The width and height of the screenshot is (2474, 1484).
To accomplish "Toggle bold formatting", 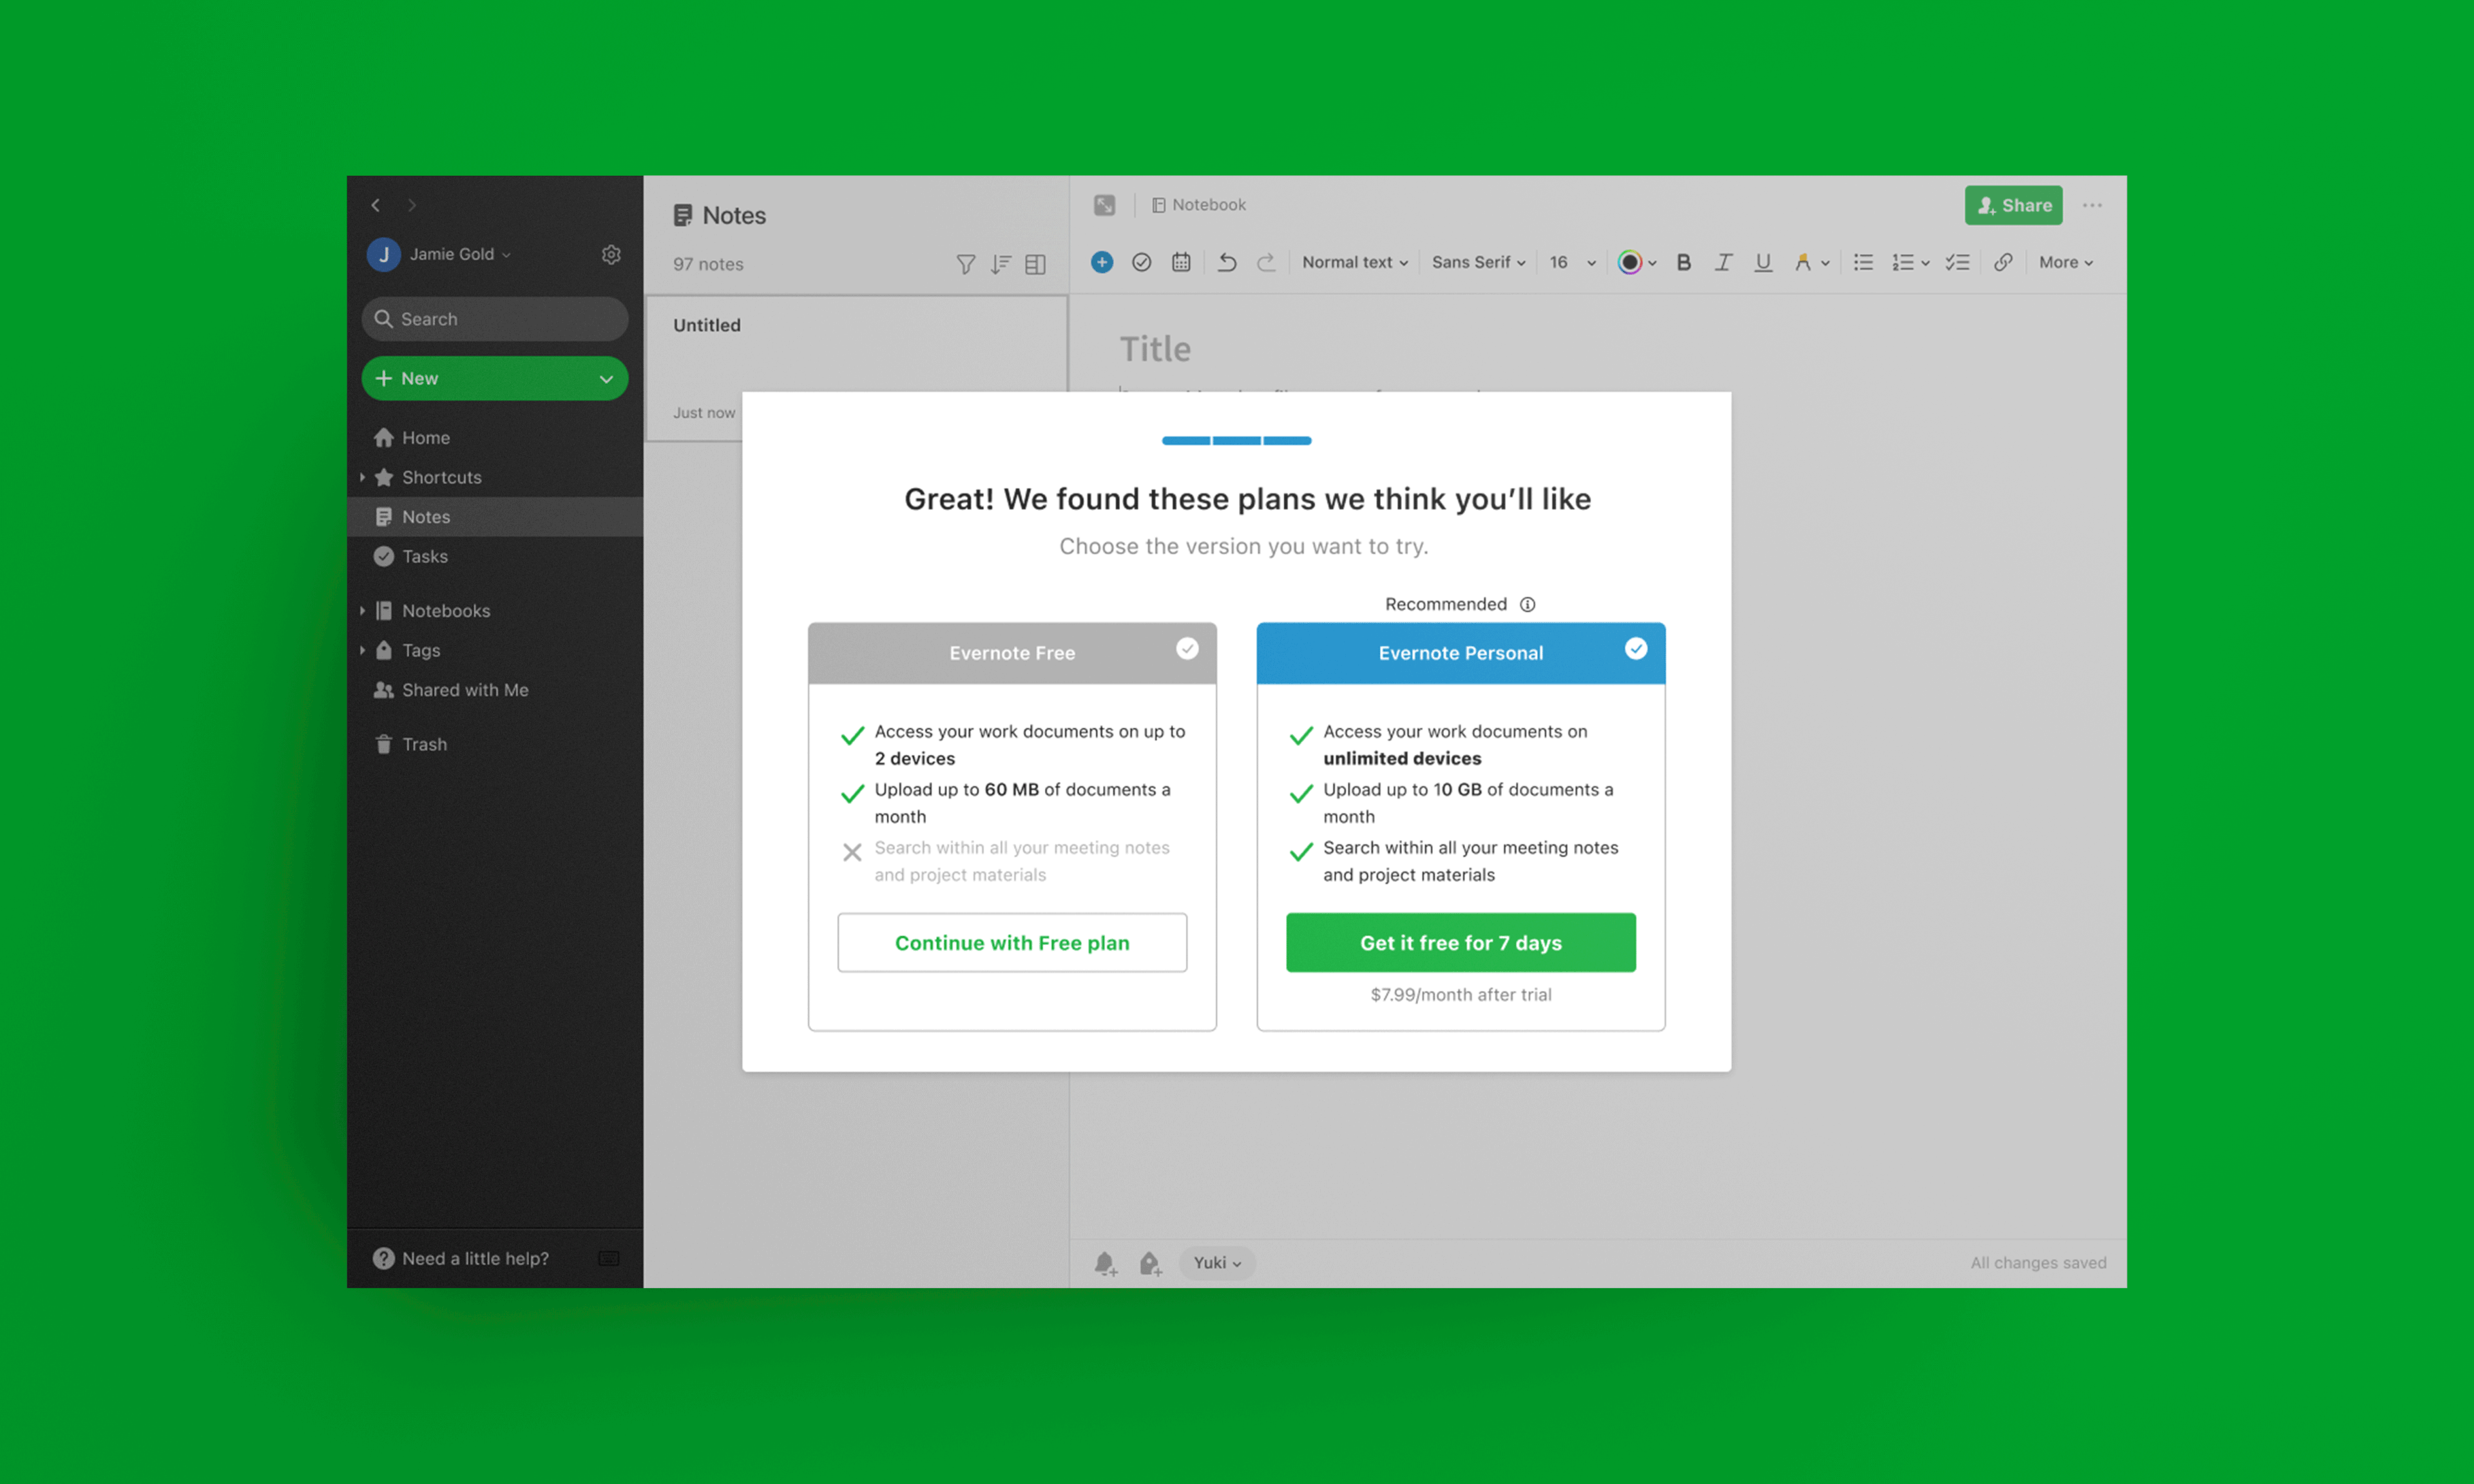I will tap(1684, 262).
